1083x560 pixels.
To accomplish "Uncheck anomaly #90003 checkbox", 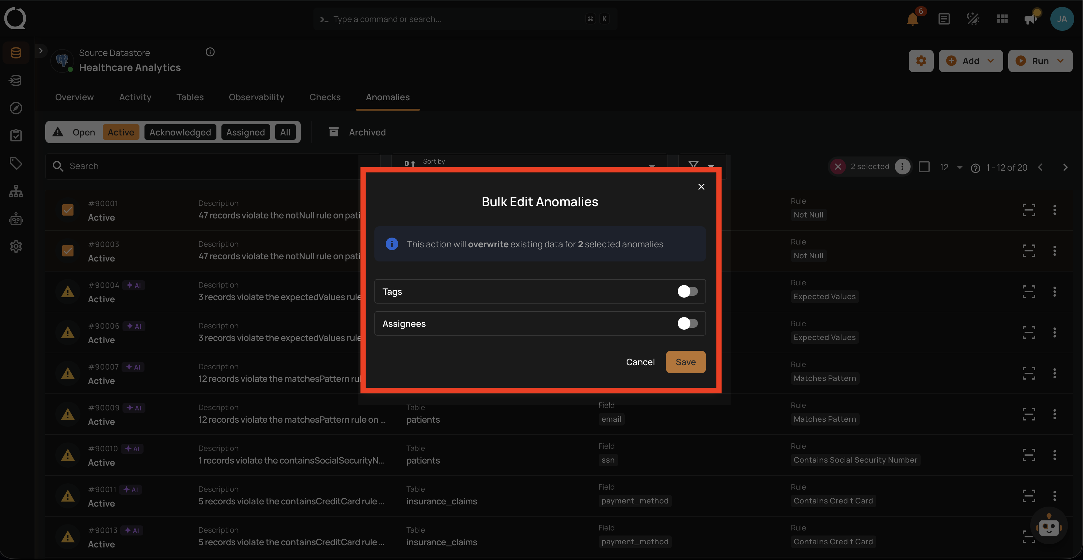I will (68, 250).
